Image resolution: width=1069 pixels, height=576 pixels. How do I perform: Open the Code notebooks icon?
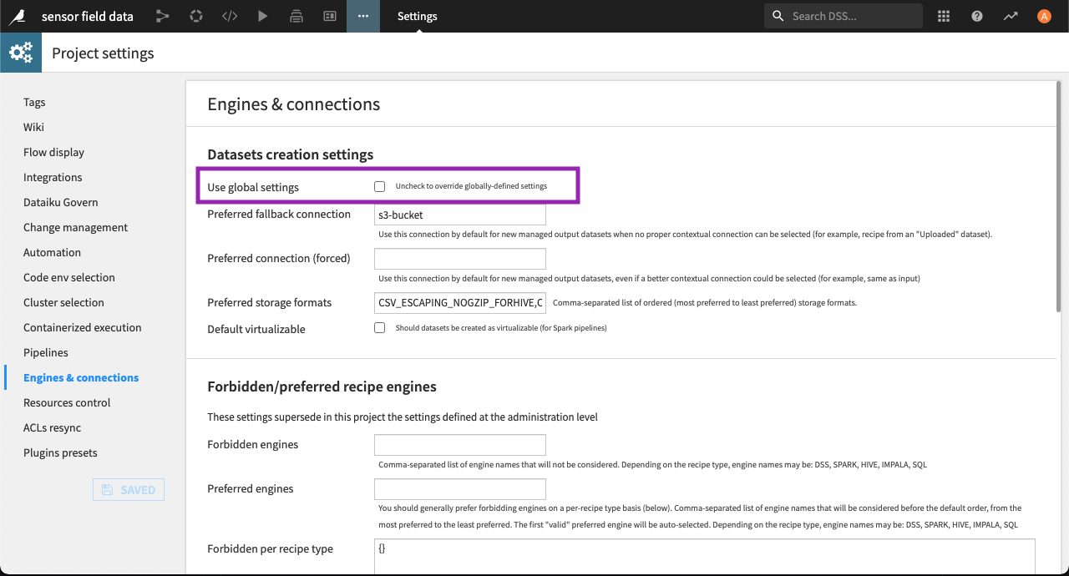pyautogui.click(x=230, y=16)
